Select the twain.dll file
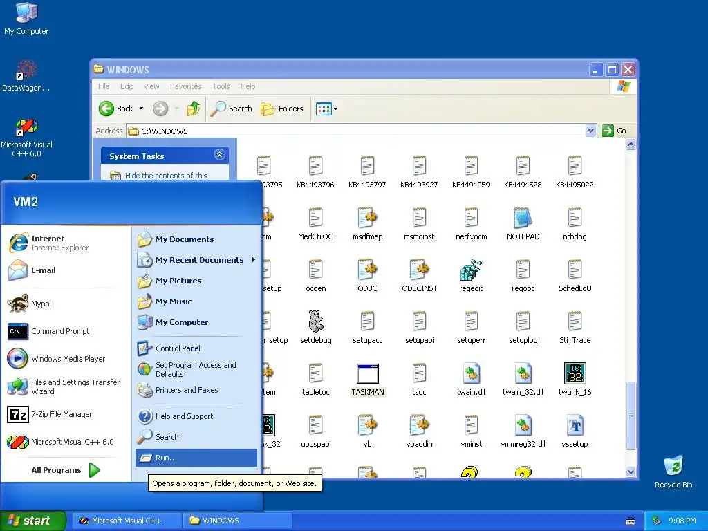This screenshot has height=531, width=708. pyautogui.click(x=471, y=374)
